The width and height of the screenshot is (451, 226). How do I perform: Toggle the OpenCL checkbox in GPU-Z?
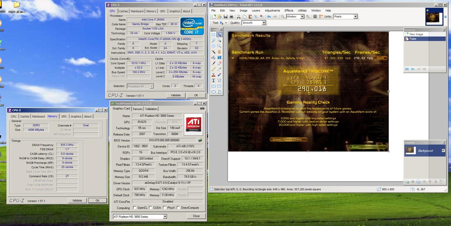point(134,208)
